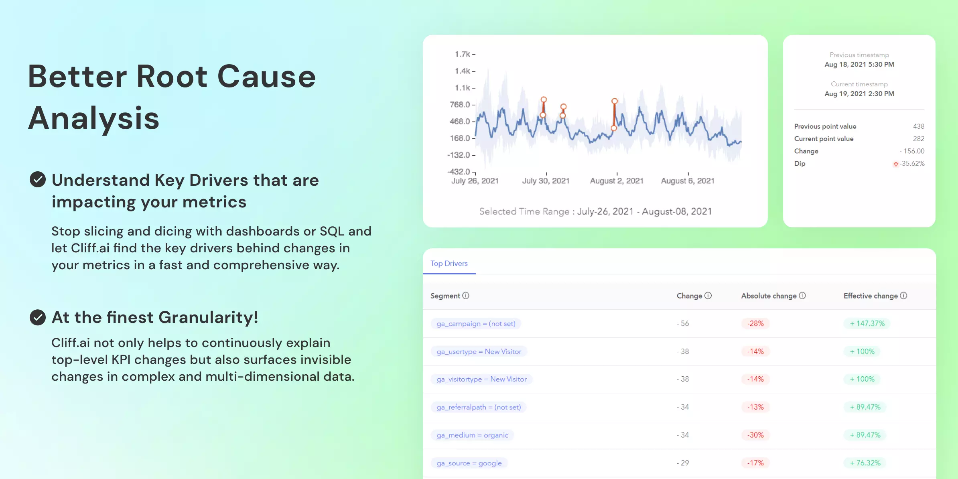
Task: Click checkmark icon beside Understand Key Drivers
Action: tap(38, 180)
